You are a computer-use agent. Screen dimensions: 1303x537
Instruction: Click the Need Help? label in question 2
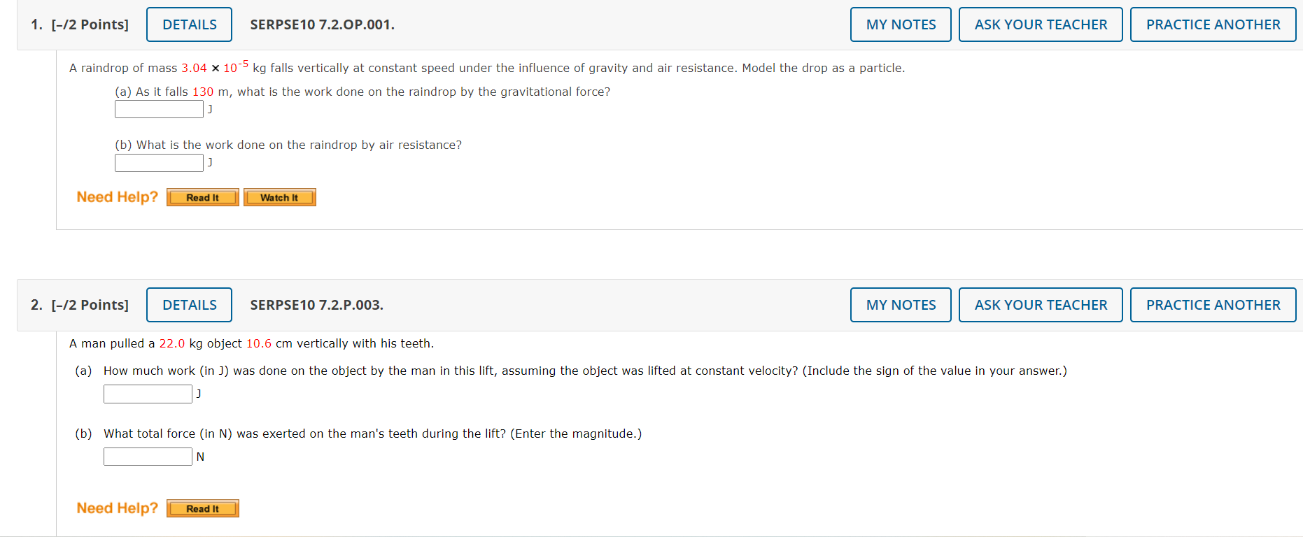tap(117, 508)
